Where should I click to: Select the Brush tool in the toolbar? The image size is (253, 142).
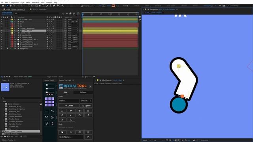[x=47, y=6]
